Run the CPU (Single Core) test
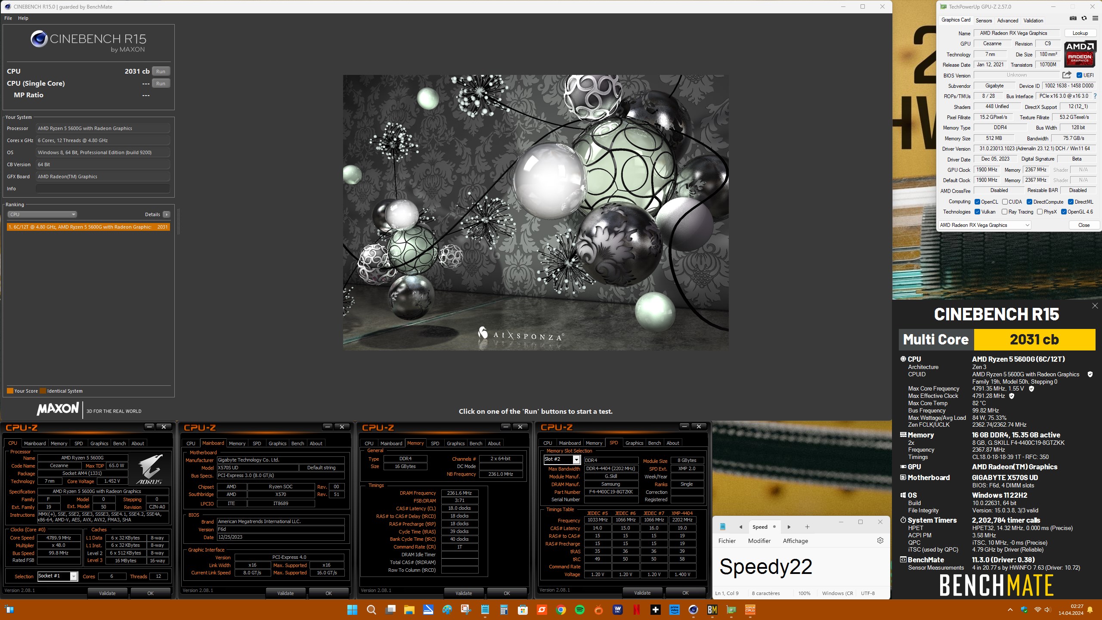 [161, 84]
